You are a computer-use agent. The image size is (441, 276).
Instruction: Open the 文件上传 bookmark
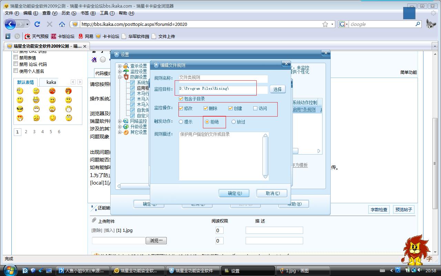coord(163,36)
